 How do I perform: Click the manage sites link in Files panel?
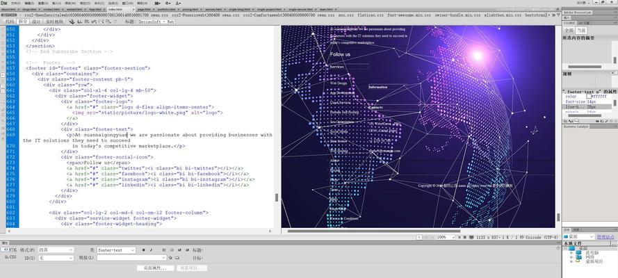[x=605, y=237]
